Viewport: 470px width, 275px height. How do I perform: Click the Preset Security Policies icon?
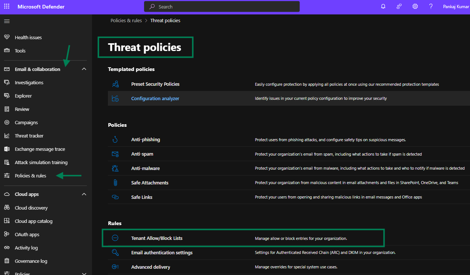(115, 84)
